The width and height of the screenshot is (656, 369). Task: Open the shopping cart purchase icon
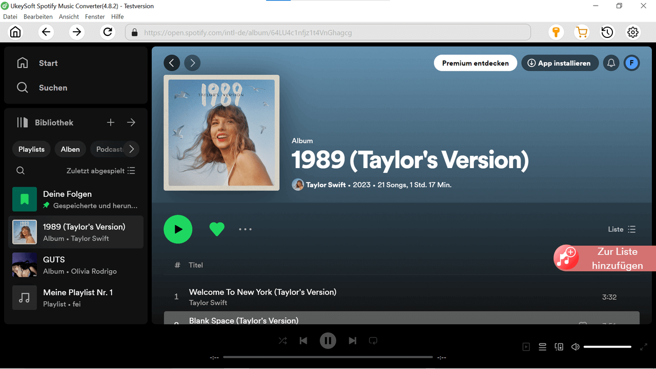pos(582,32)
